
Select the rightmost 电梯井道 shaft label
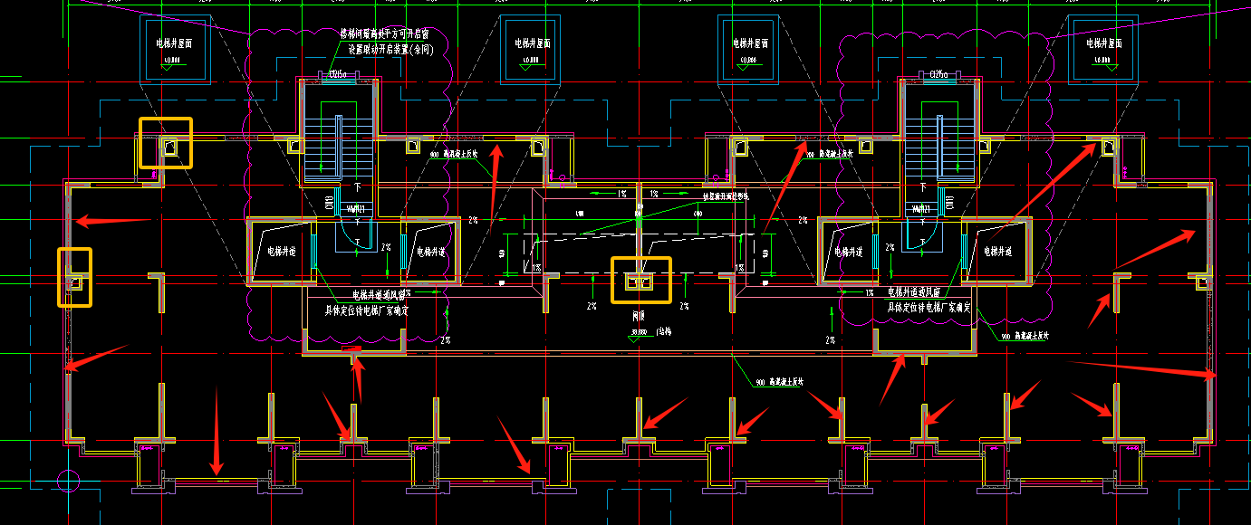[x=995, y=252]
